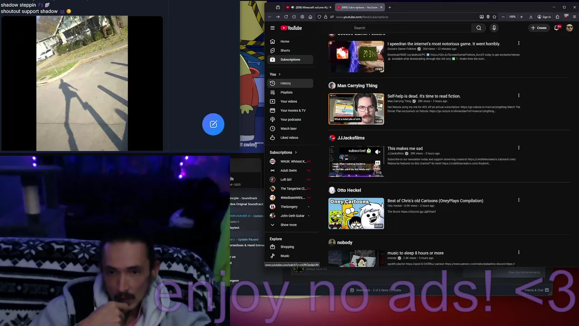This screenshot has height=326, width=579.
Task: Bookmark this page with star icon
Action: tap(494, 17)
